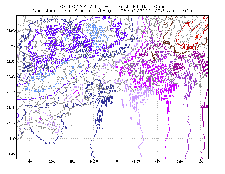Click the 44W longitude axis label
225x174 pixels.
click(x=115, y=162)
